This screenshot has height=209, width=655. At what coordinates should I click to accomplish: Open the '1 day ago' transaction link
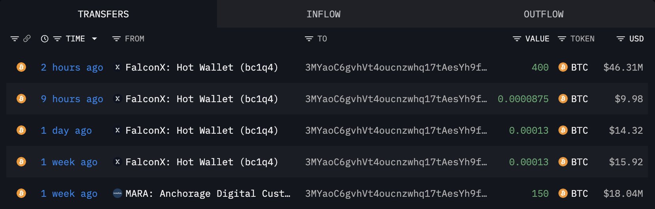click(x=66, y=131)
